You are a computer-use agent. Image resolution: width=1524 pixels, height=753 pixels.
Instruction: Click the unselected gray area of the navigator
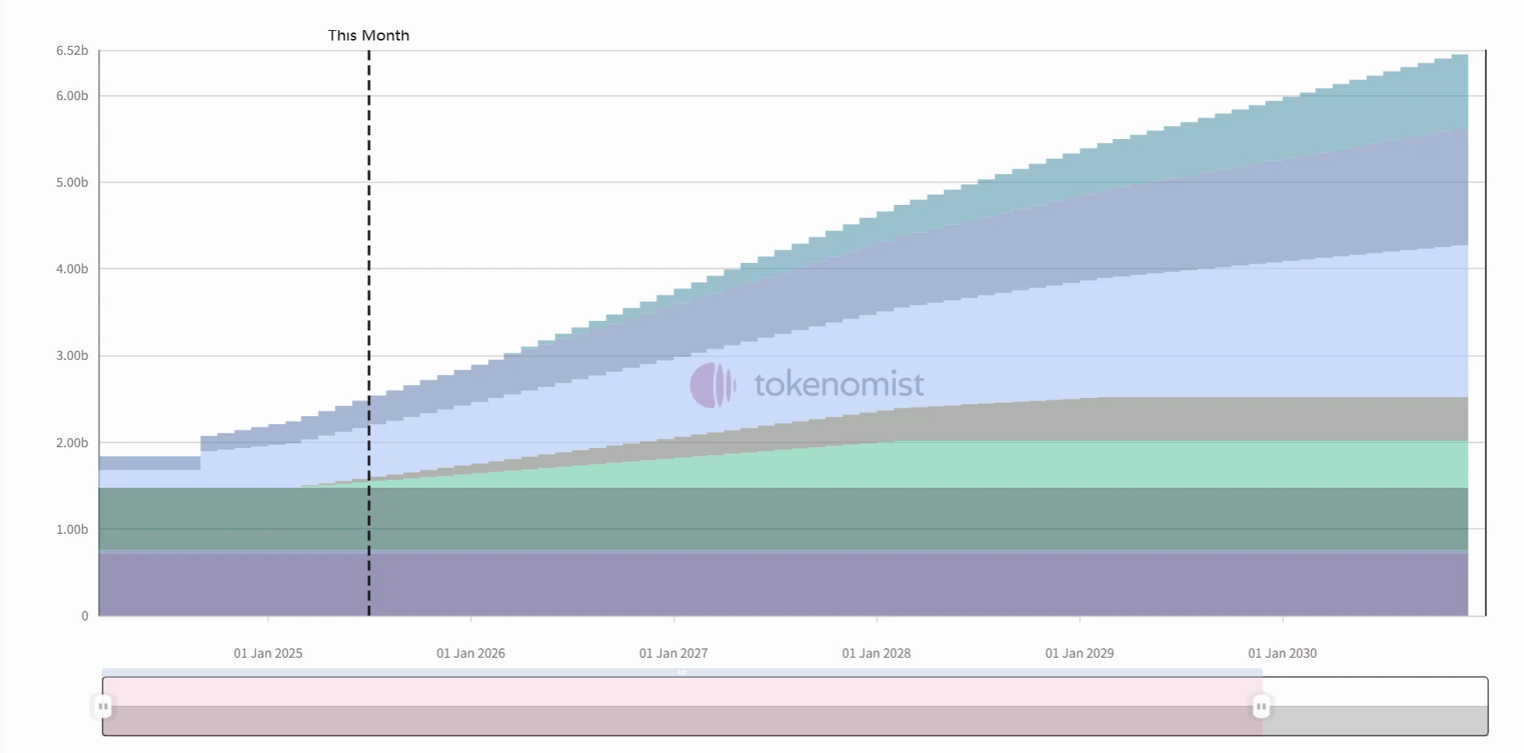tap(1375, 720)
